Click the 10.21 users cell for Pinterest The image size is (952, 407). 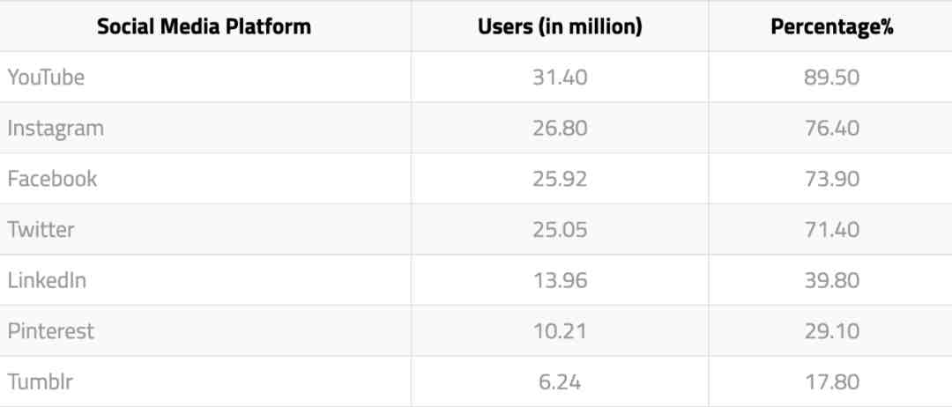560,331
